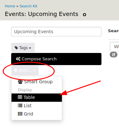Open the Tags dropdown
Image resolution: width=119 pixels, height=134 pixels.
point(23,48)
